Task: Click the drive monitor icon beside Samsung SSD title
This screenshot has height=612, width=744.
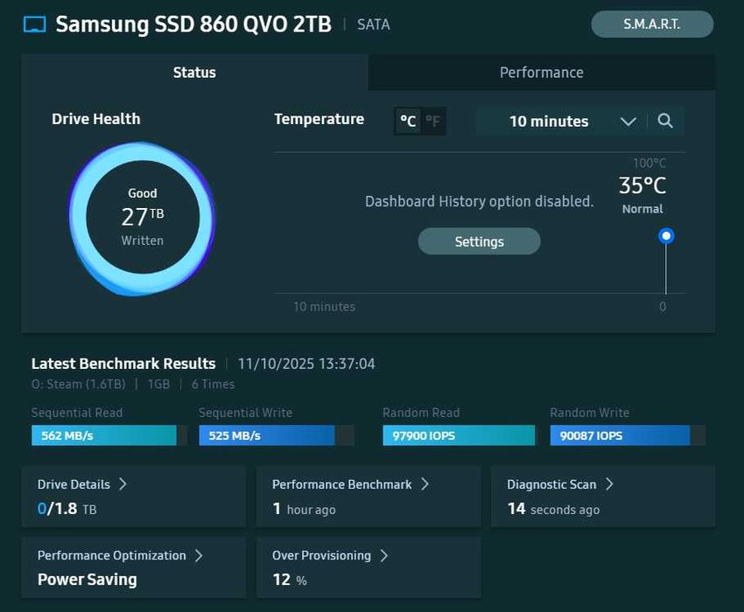Action: pos(35,24)
